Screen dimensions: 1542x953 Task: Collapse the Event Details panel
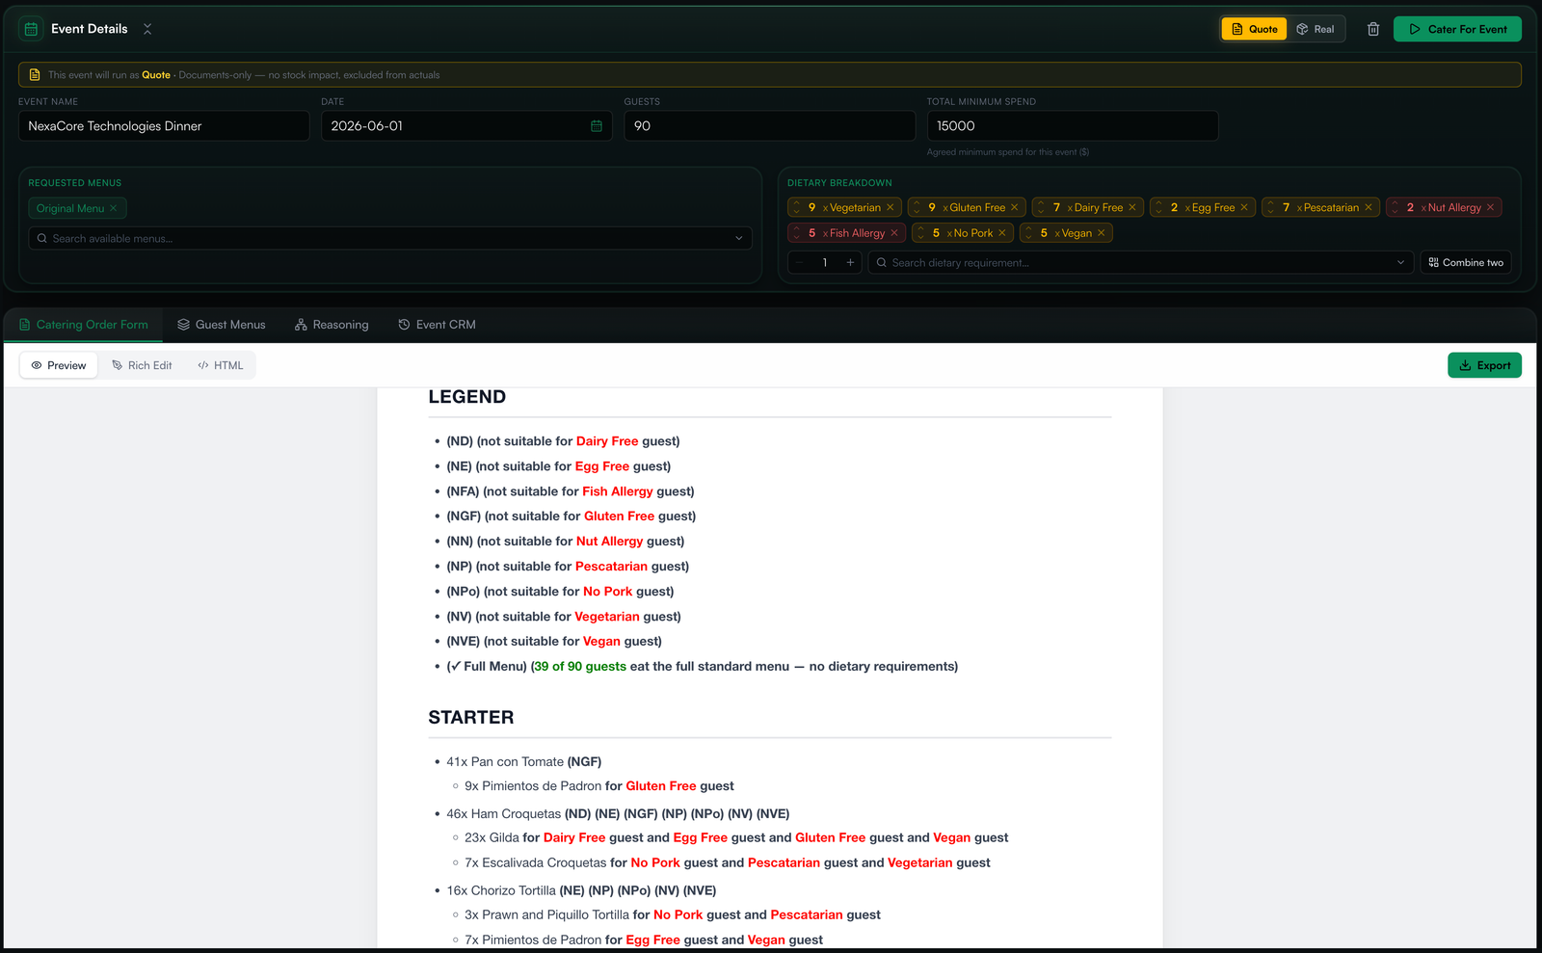(x=147, y=29)
